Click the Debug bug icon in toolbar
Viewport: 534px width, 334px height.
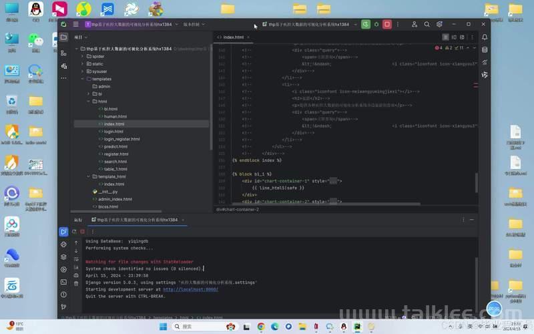click(x=376, y=24)
